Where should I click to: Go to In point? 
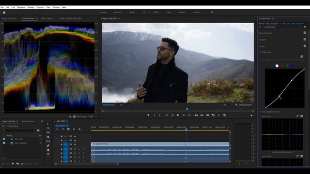(167, 115)
